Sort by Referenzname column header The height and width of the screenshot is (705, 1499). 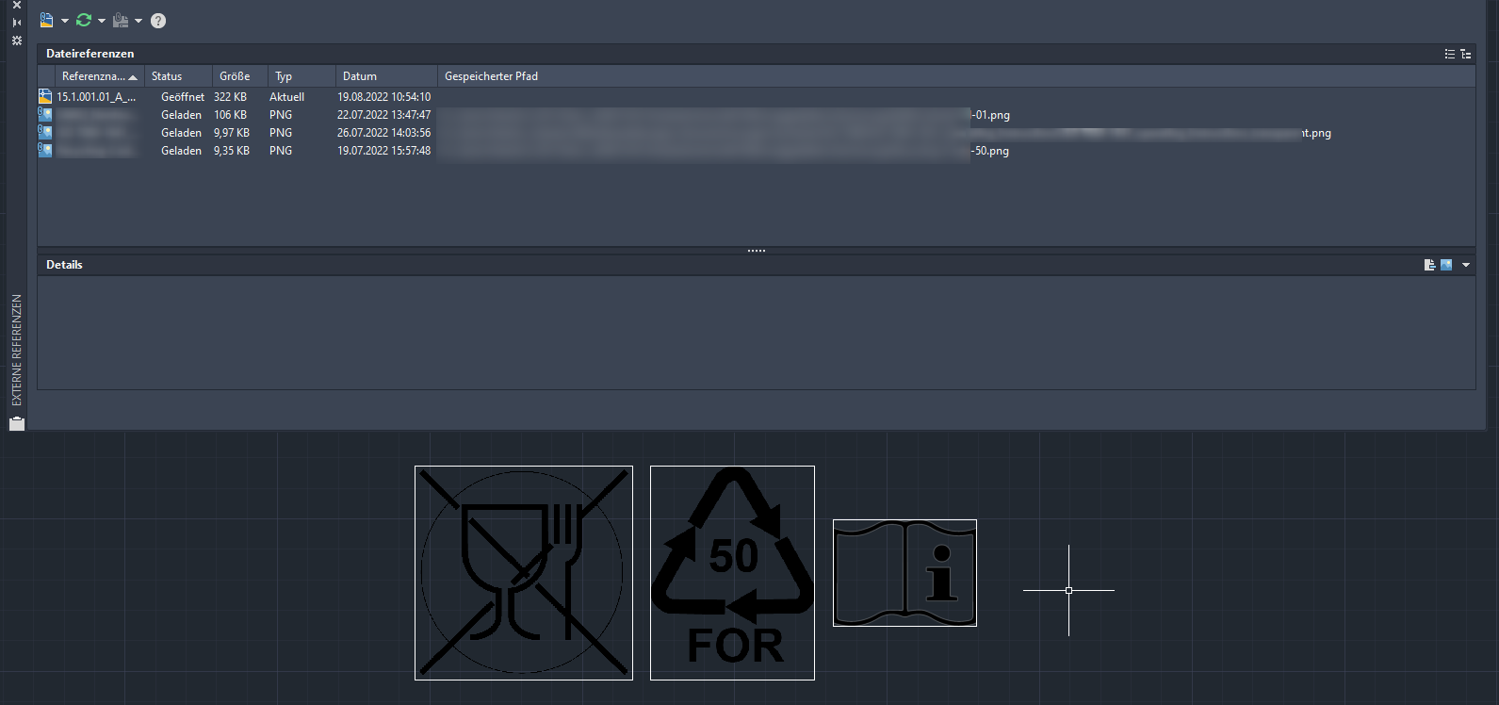(x=99, y=76)
